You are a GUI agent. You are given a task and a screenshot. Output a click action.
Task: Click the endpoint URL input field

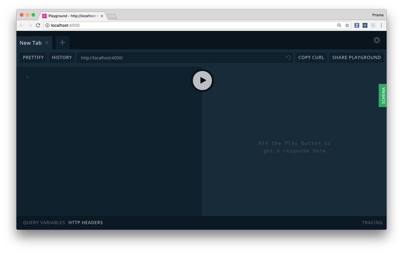coord(181,58)
